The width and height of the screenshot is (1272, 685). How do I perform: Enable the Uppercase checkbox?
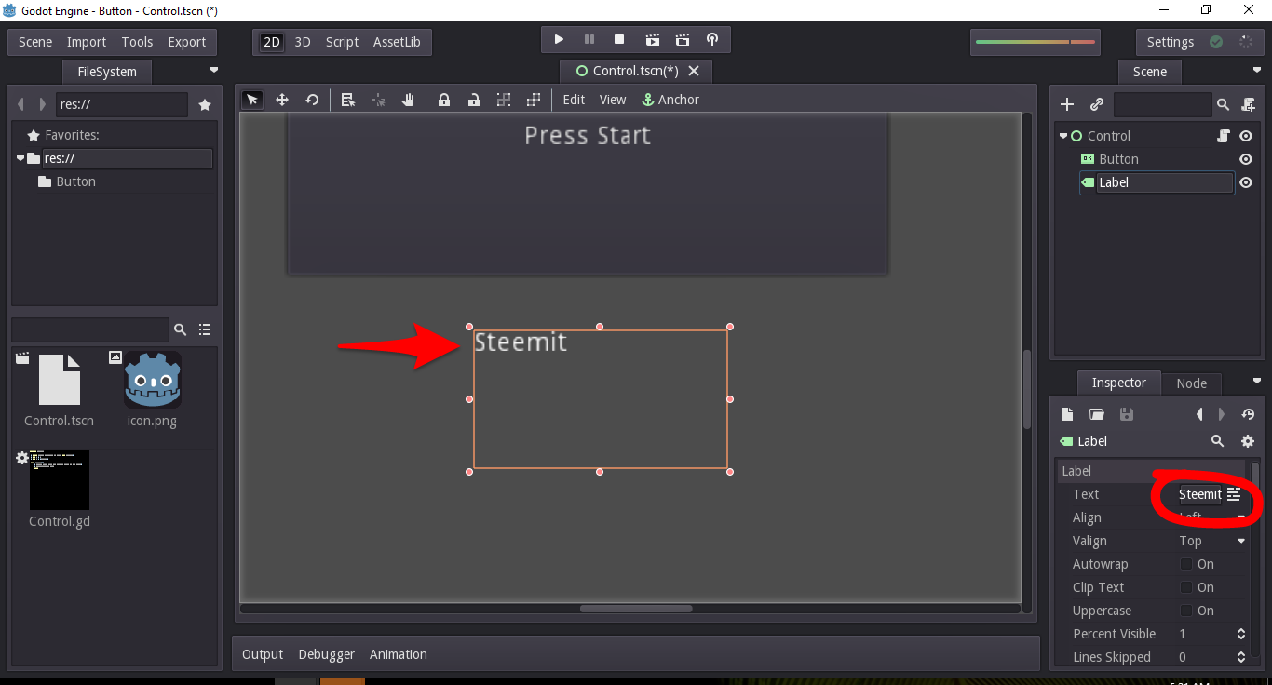[x=1186, y=611]
